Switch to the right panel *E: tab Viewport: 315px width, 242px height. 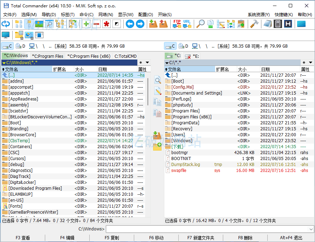click(x=192, y=56)
